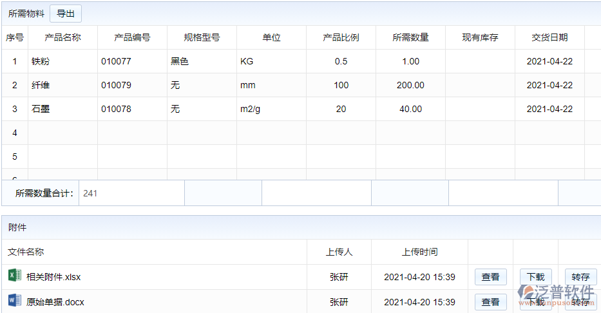Open the 相关附件.xlsx file name
This screenshot has width=601, height=313.
pos(53,277)
